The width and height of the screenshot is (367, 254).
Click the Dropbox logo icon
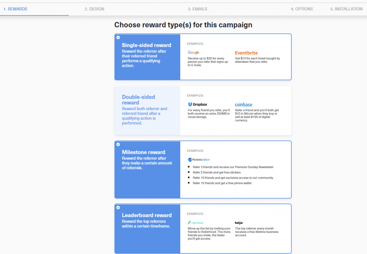(190, 104)
